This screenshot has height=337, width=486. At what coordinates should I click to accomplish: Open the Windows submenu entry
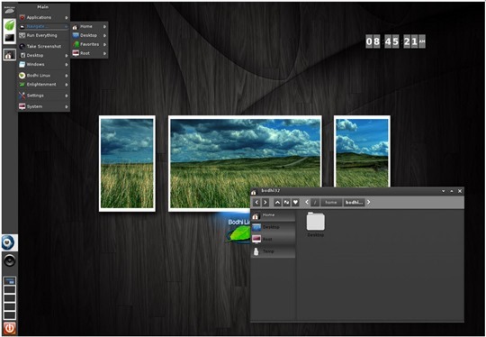point(44,64)
